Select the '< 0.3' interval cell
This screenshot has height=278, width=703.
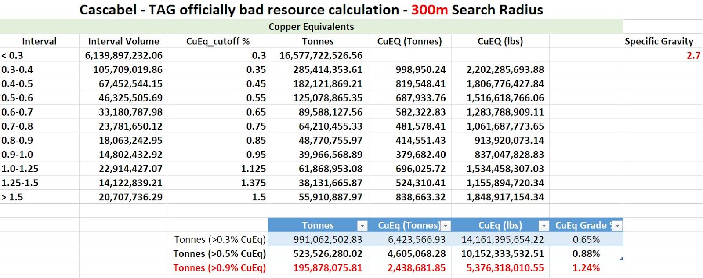tap(40, 55)
